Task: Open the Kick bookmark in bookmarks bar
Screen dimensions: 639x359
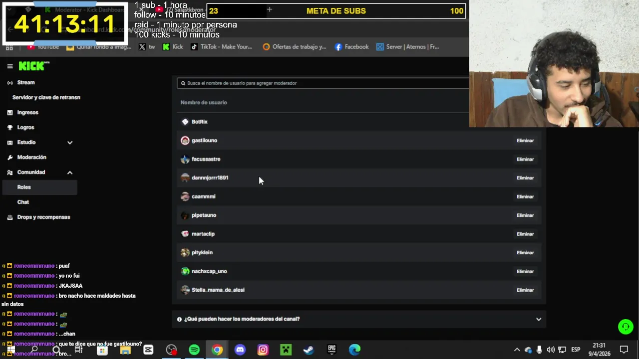Action: 173,47
